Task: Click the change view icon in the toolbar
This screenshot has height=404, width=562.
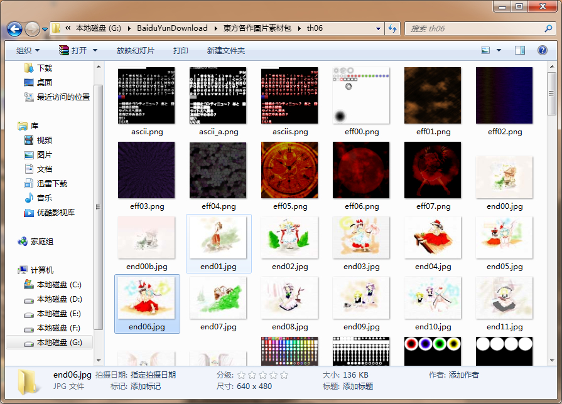Action: pos(485,50)
